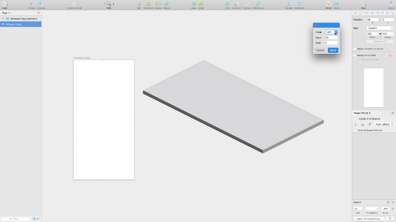Enable Include in Artboards checkbox
The height and width of the screenshot is (222, 396).
(355, 119)
